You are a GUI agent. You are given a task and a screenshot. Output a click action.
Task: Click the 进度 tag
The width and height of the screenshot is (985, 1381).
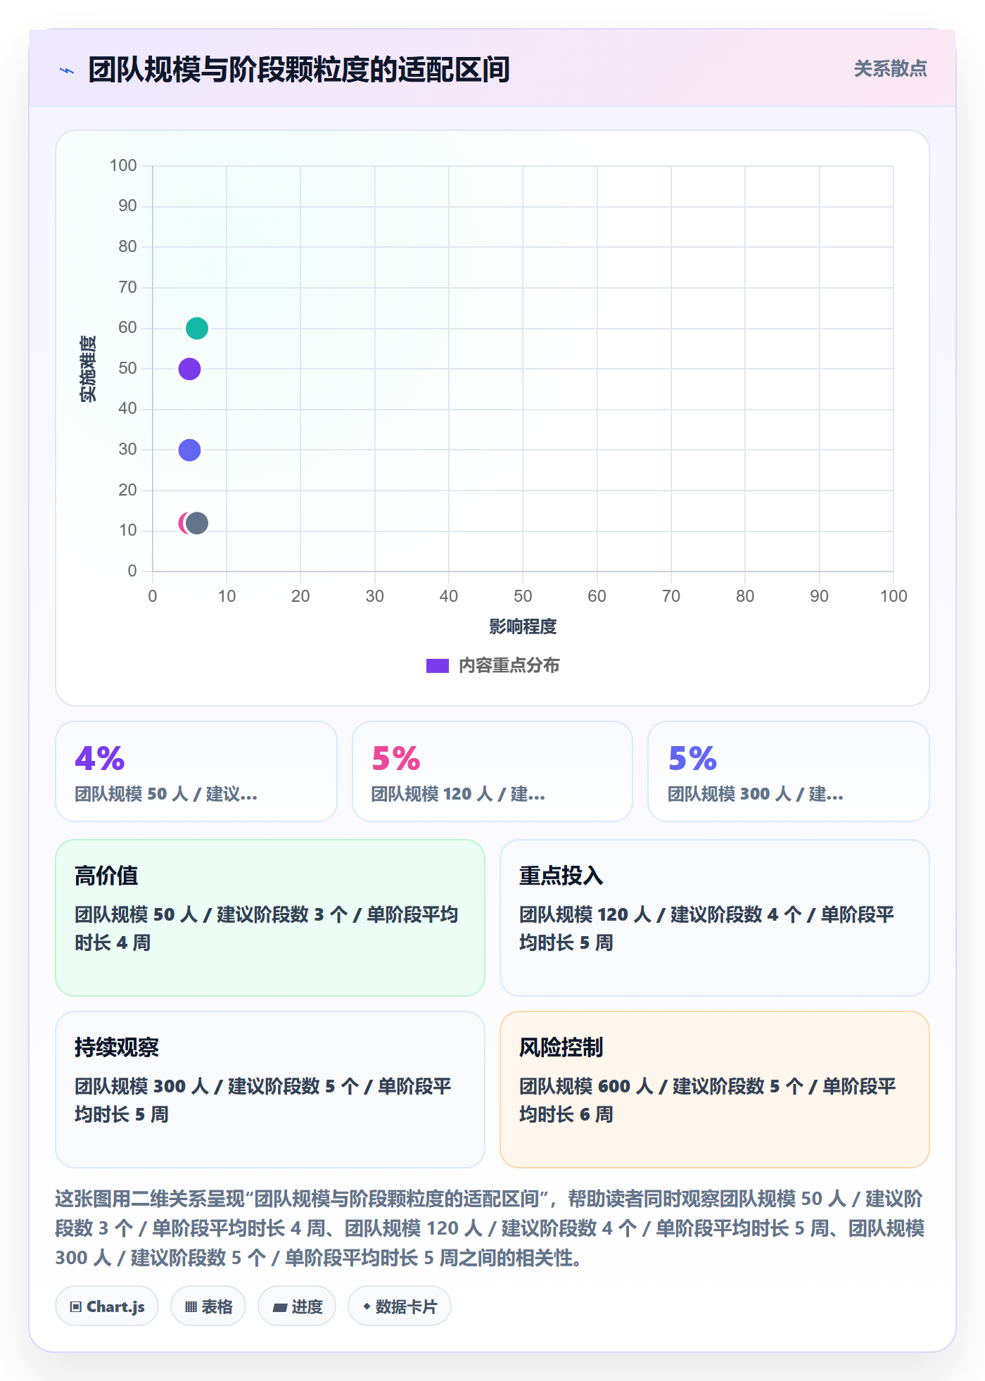297,1306
